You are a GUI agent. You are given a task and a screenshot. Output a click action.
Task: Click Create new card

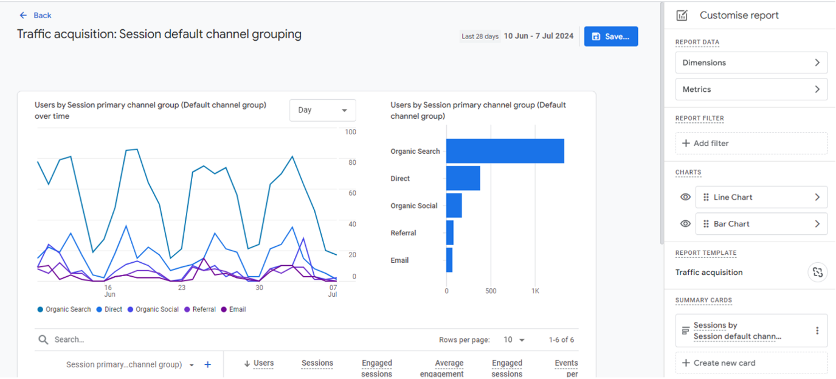point(751,363)
